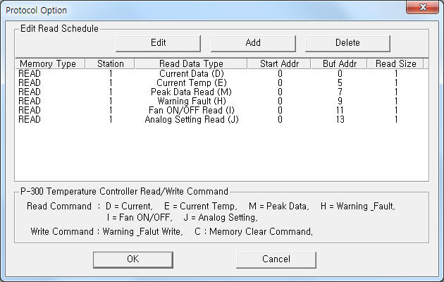
Task: Sort by Memory Type column header
Action: pyautogui.click(x=50, y=63)
